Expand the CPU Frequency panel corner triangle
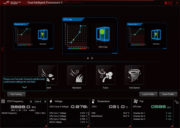The width and height of the screenshot is (180, 128). point(46,126)
